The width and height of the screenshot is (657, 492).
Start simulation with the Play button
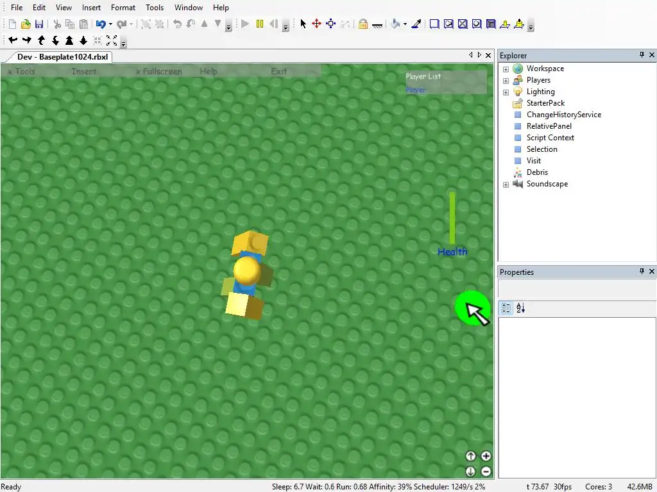click(x=246, y=24)
